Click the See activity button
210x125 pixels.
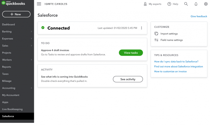tap(128, 79)
